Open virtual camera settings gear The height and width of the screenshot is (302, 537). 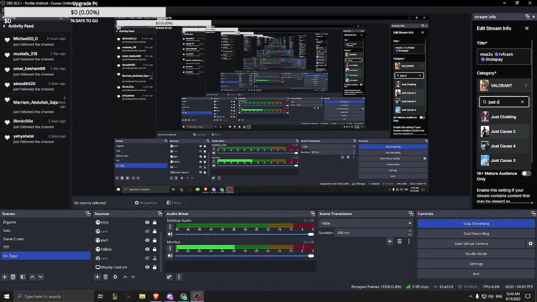point(530,244)
